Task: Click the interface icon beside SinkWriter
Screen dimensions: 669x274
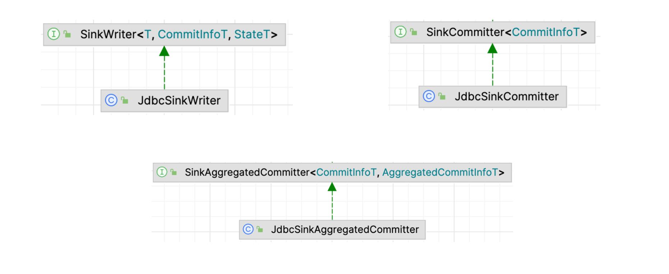Action: coord(54,34)
